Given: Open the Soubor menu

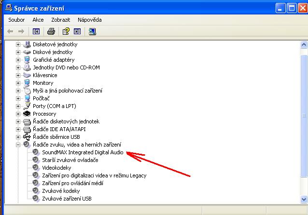Looking at the screenshot, I should (16, 20).
